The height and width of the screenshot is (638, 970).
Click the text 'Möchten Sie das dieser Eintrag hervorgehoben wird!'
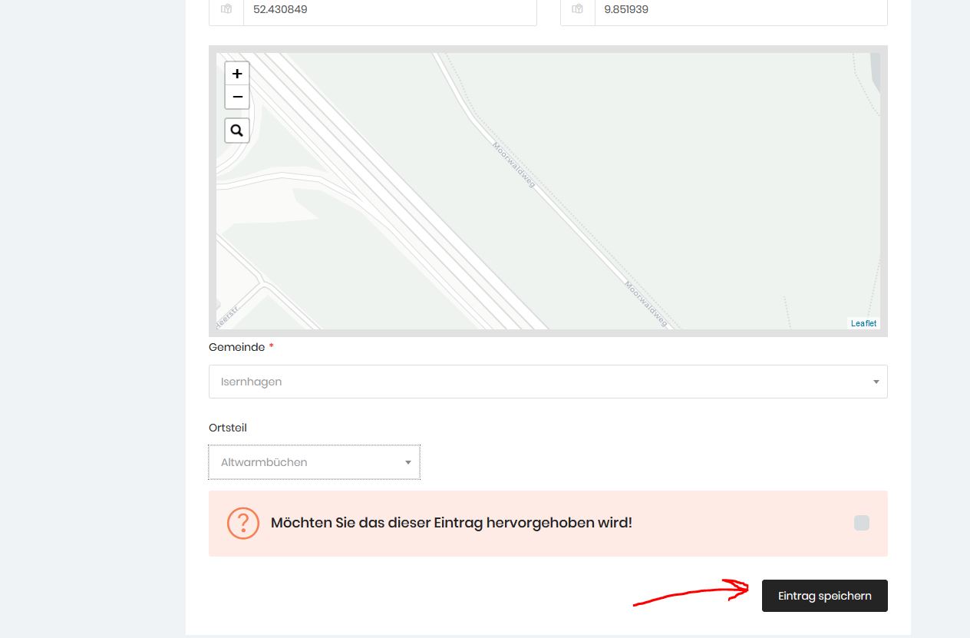451,523
